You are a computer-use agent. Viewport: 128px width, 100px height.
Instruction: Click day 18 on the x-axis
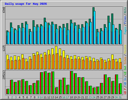[x=71, y=97]
